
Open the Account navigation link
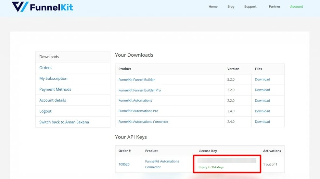(297, 6)
